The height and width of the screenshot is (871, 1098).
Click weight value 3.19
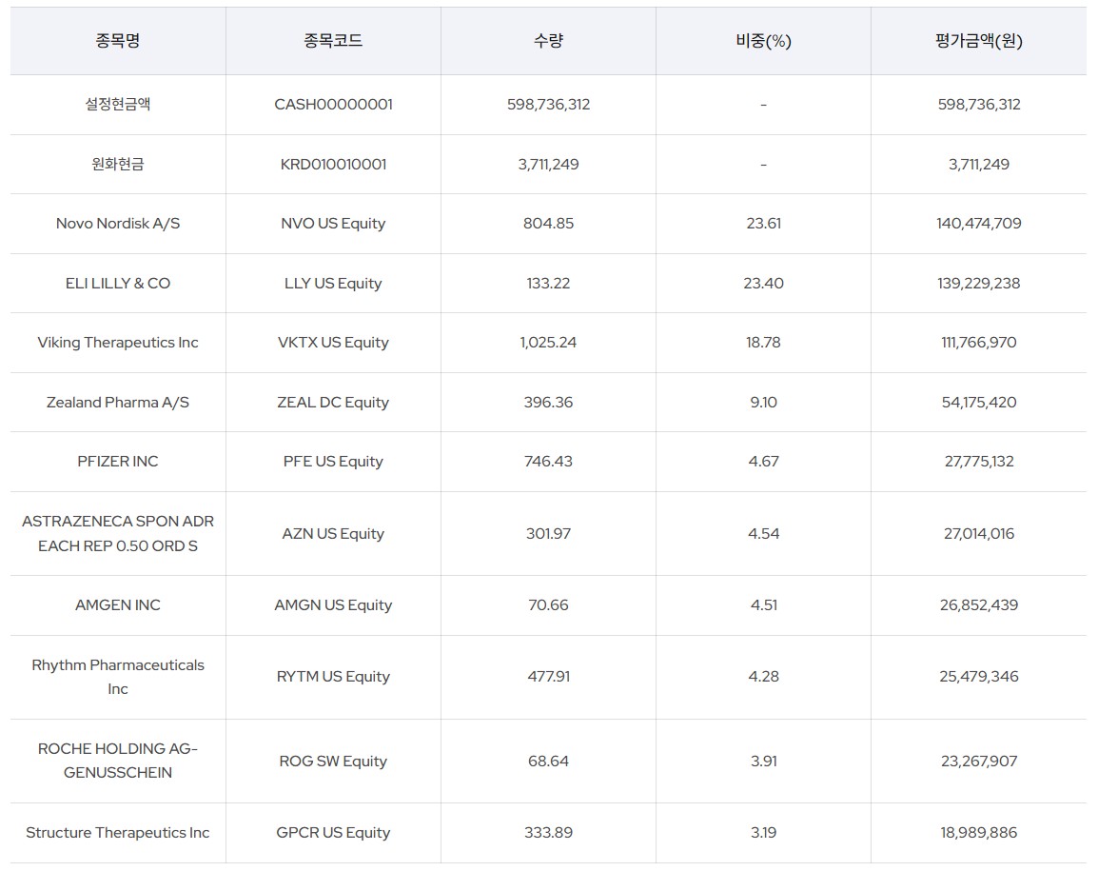[x=763, y=833]
